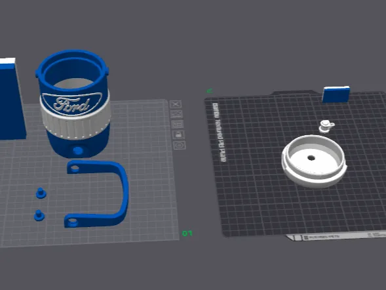Select the blue prime tower on the dark plate
The image size is (386, 290).
pyautogui.click(x=336, y=94)
